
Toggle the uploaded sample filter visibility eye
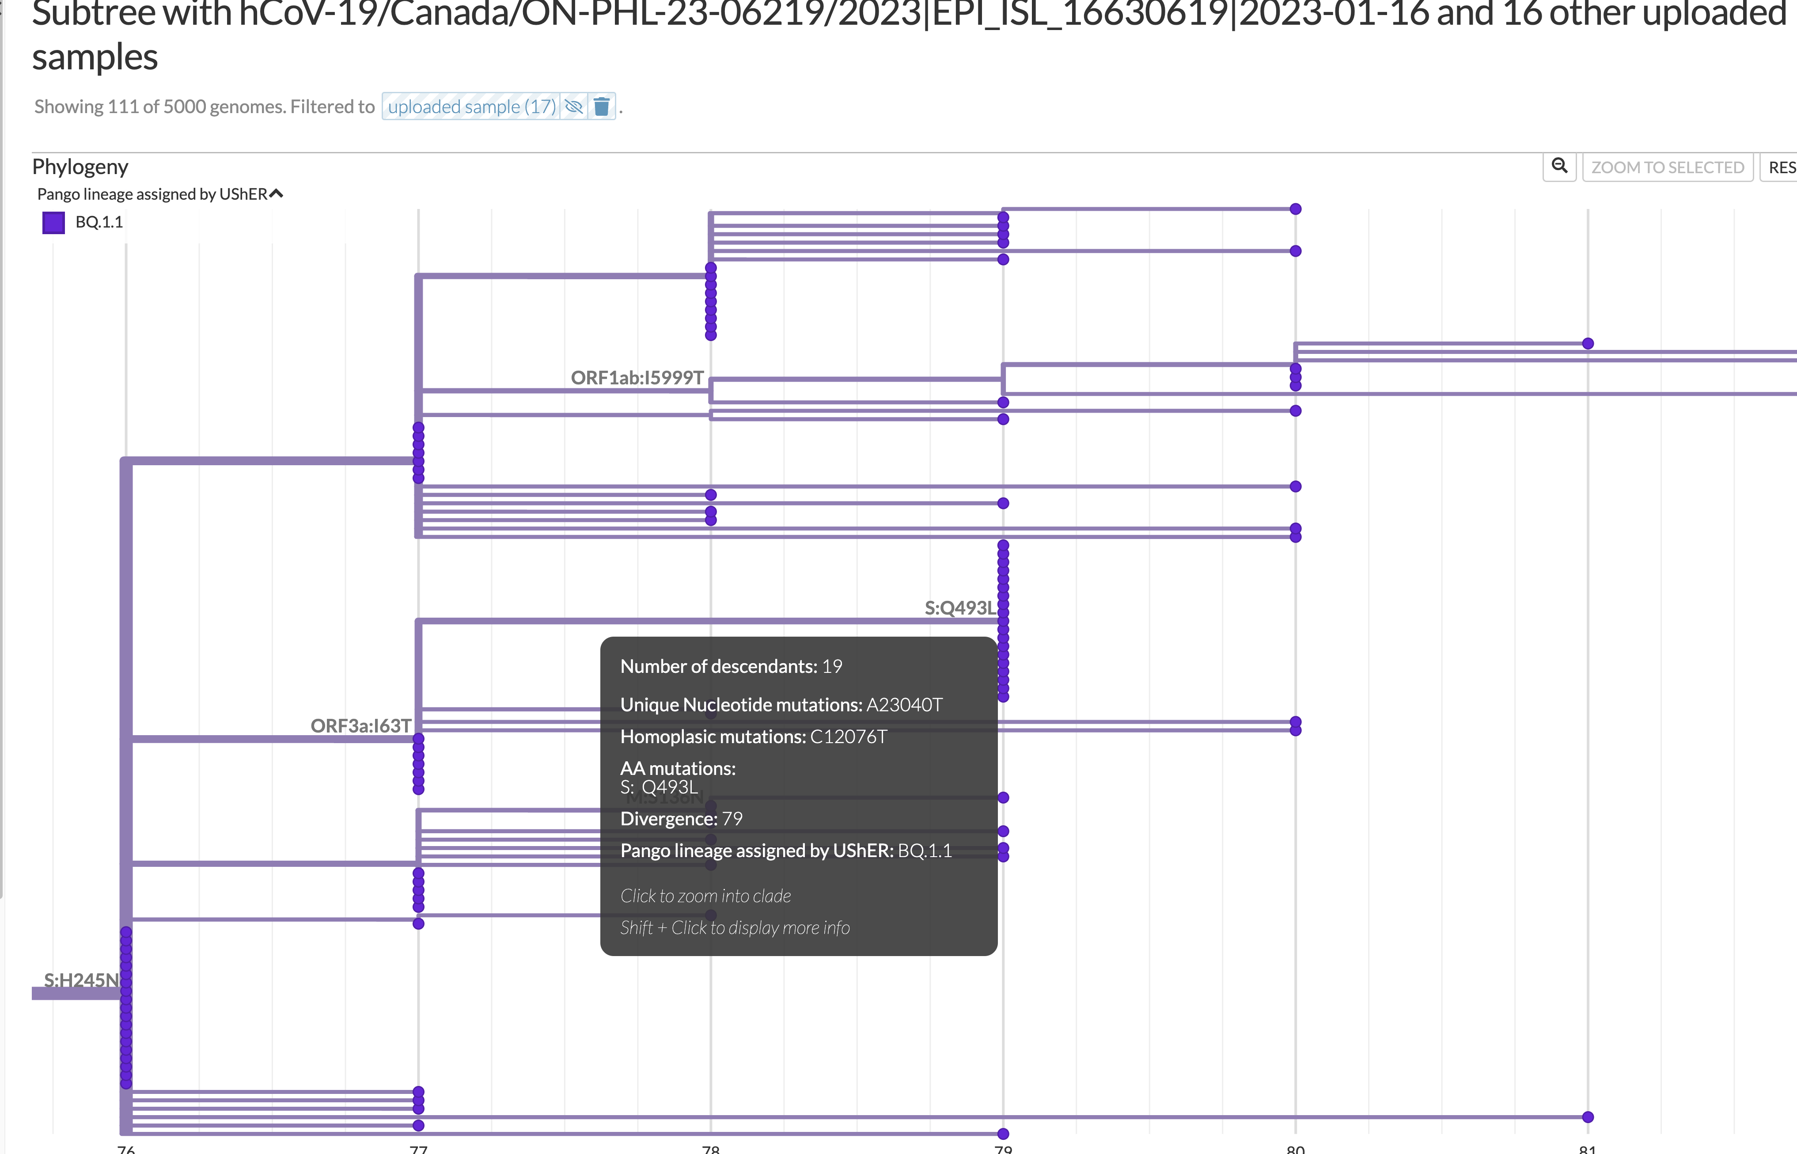tap(574, 106)
